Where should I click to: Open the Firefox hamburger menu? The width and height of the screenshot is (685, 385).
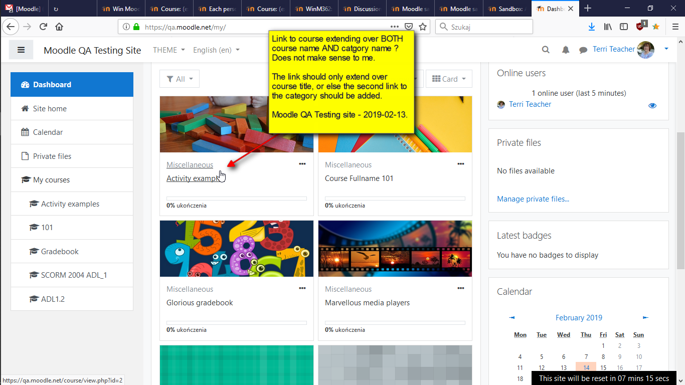tap(675, 27)
